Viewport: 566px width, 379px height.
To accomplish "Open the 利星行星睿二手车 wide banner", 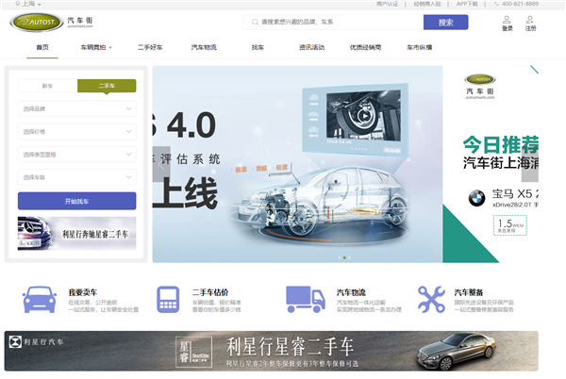I will pyautogui.click(x=271, y=352).
